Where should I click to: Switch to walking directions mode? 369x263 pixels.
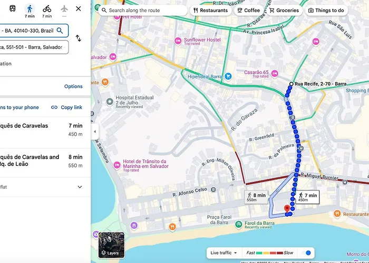click(x=30, y=11)
